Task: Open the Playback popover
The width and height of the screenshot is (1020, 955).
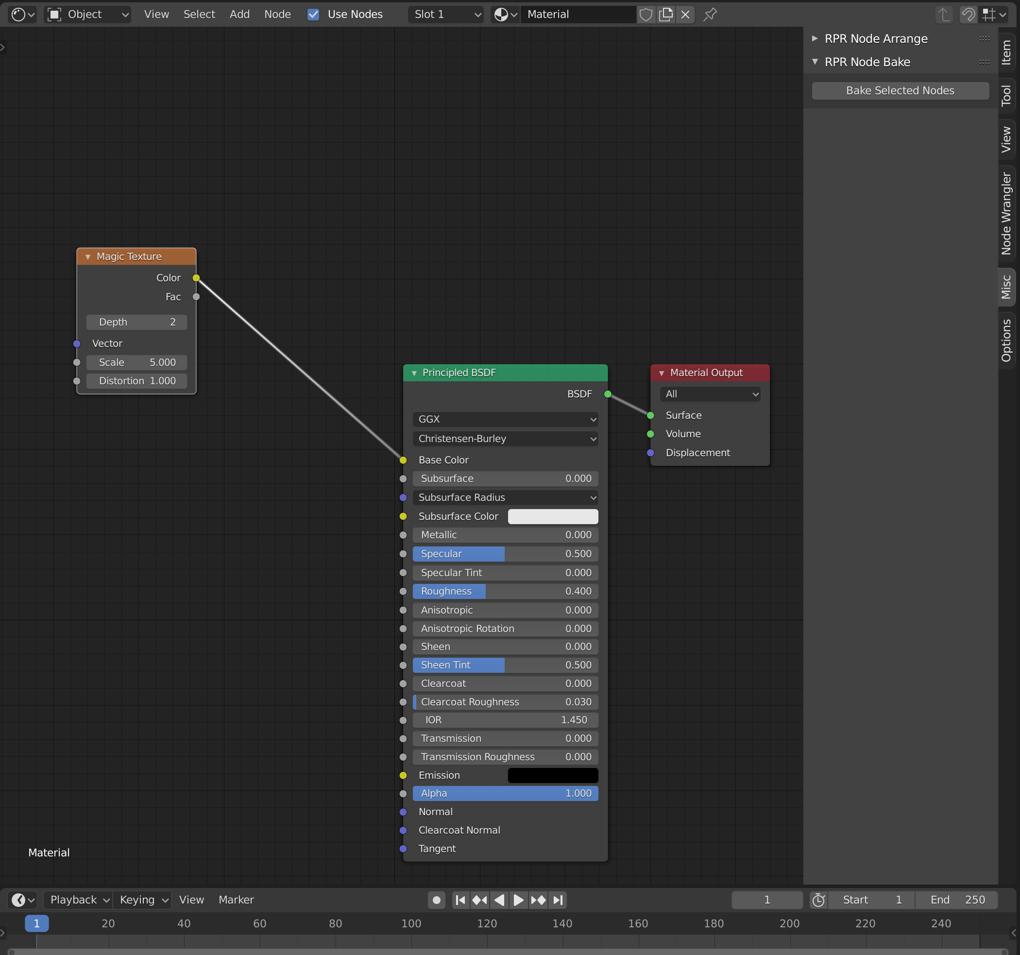Action: pos(78,900)
